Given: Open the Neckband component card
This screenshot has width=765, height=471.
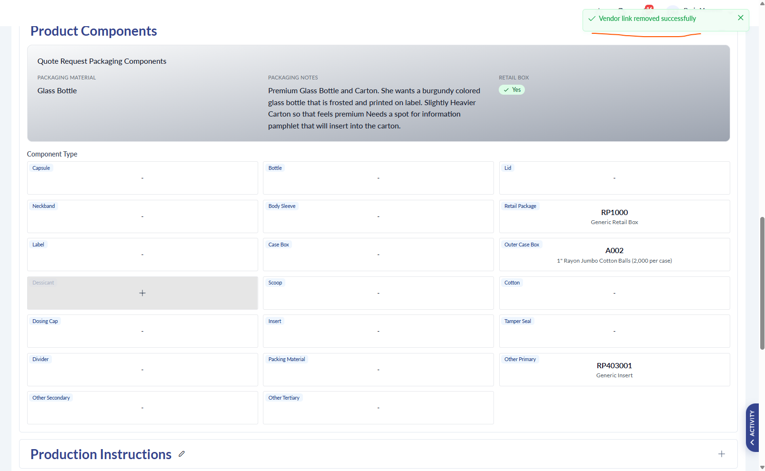Looking at the screenshot, I should coord(142,216).
